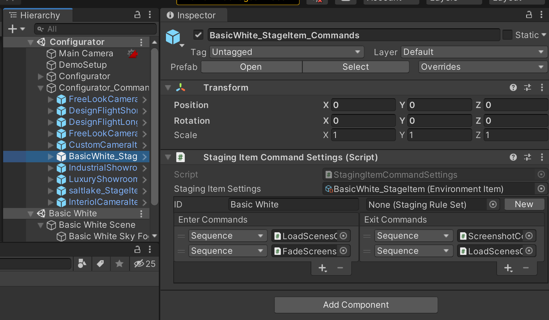Click the label tag icon in bottom panel
Viewport: 549px width, 320px height.
pos(101,263)
